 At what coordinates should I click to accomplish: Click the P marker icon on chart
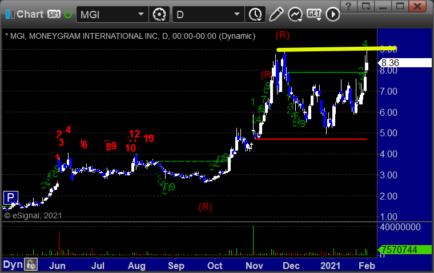click(10, 198)
